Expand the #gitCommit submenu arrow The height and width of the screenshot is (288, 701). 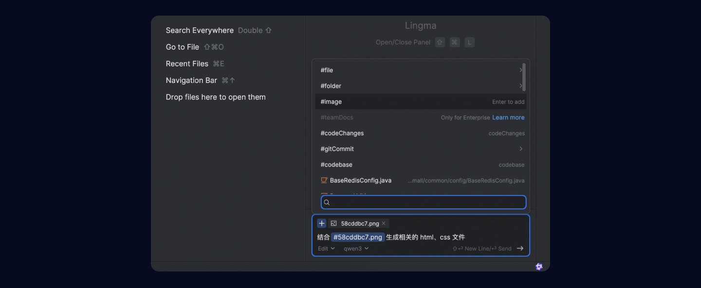pos(520,149)
